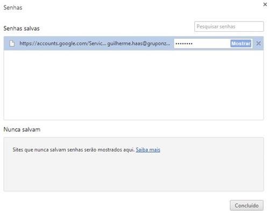Focus the Pesquisar senhas search field

[x=229, y=26]
